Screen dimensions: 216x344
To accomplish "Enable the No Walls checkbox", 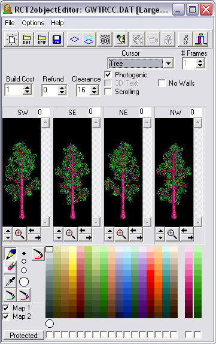I will (x=162, y=83).
